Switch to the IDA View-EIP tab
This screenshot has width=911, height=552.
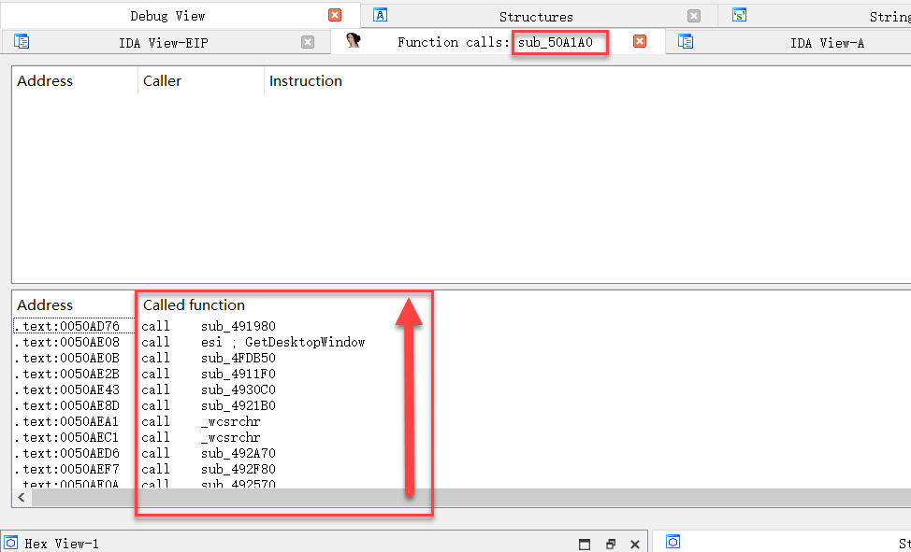(164, 43)
